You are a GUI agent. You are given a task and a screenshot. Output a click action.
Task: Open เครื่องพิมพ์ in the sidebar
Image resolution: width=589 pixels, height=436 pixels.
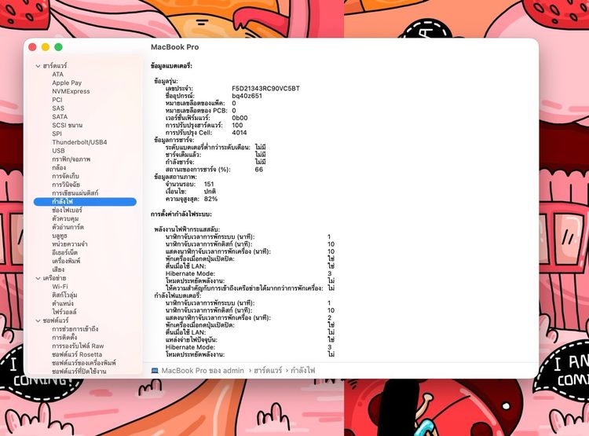coord(66,261)
